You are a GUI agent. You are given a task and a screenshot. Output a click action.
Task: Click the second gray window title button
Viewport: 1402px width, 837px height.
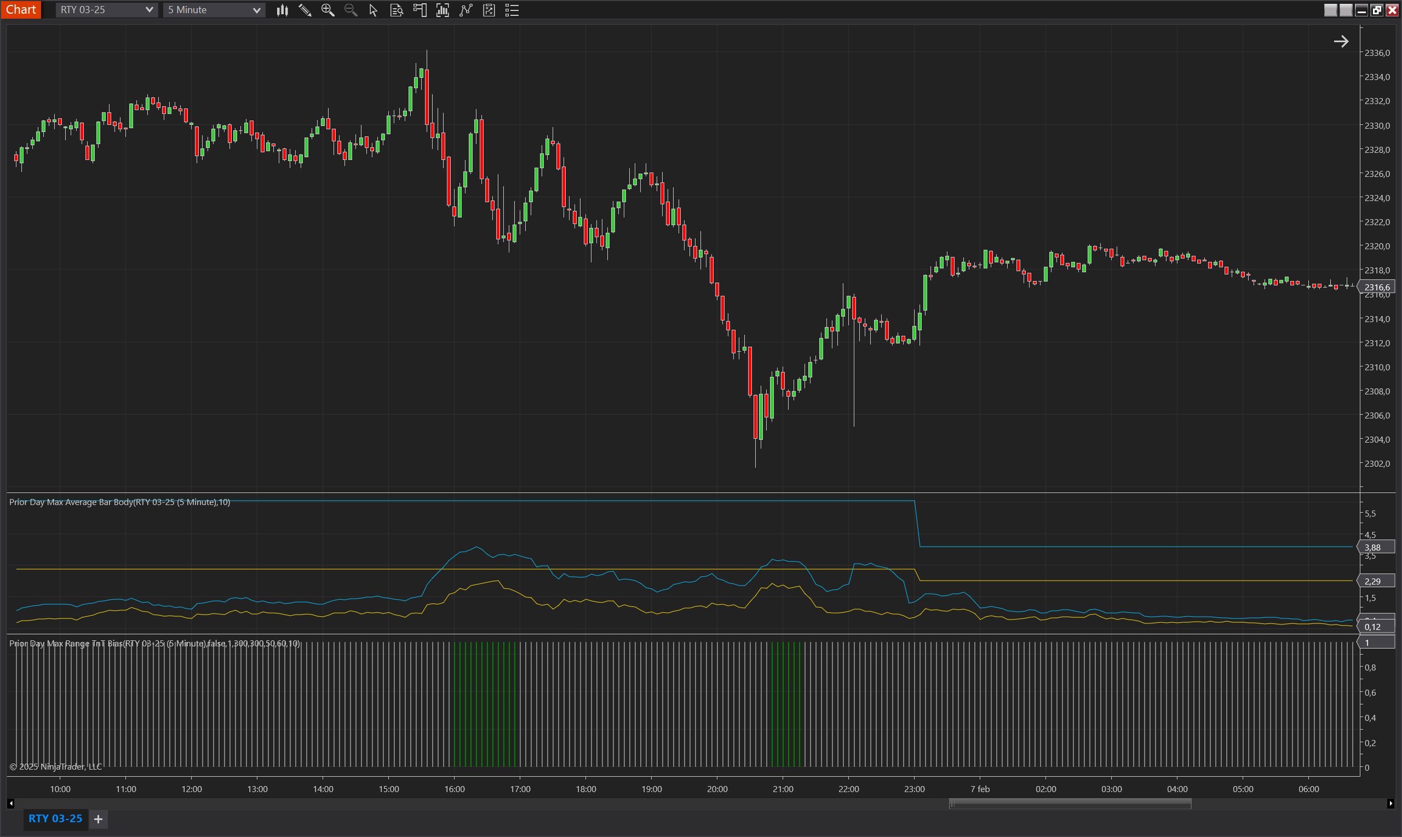[x=1346, y=10]
